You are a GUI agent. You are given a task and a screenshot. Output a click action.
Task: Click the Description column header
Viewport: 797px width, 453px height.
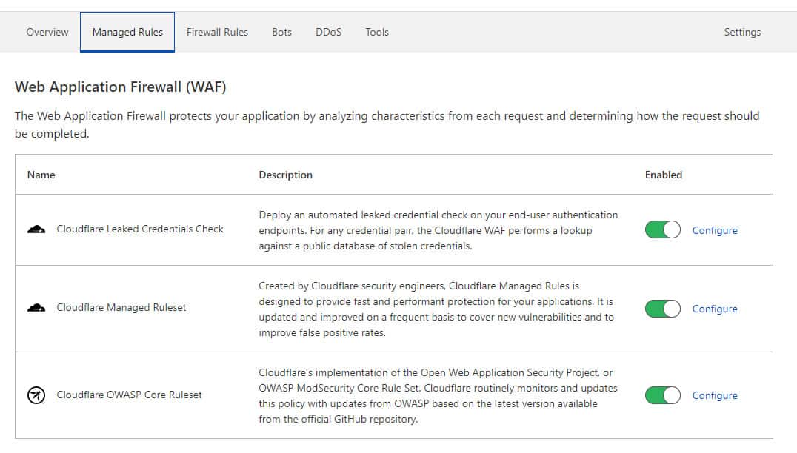[x=286, y=175]
